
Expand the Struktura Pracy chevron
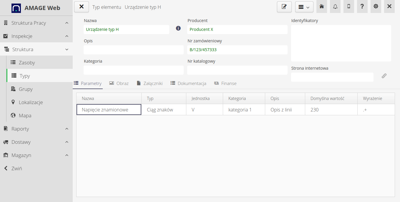[x=67, y=23]
